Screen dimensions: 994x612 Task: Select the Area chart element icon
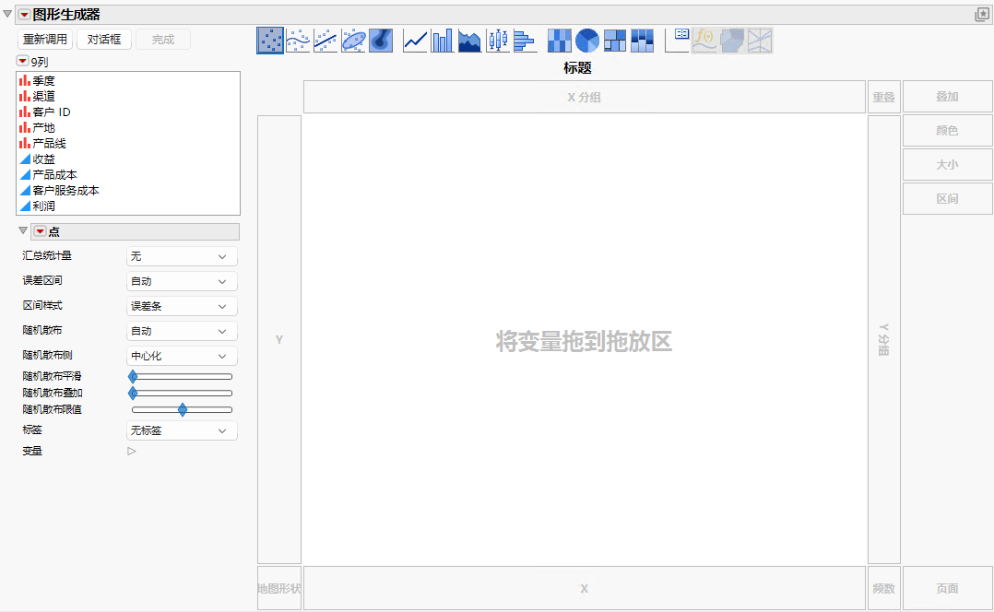point(469,41)
